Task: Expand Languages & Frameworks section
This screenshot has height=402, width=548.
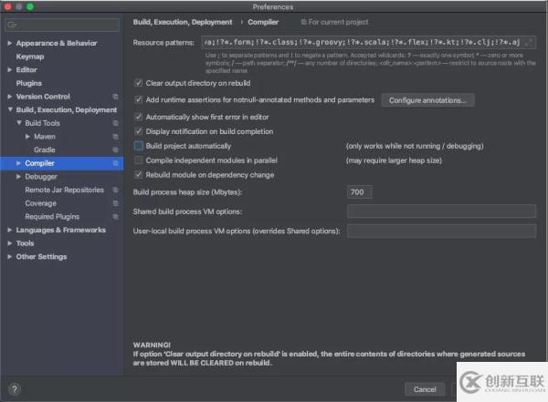Action: pos(10,230)
